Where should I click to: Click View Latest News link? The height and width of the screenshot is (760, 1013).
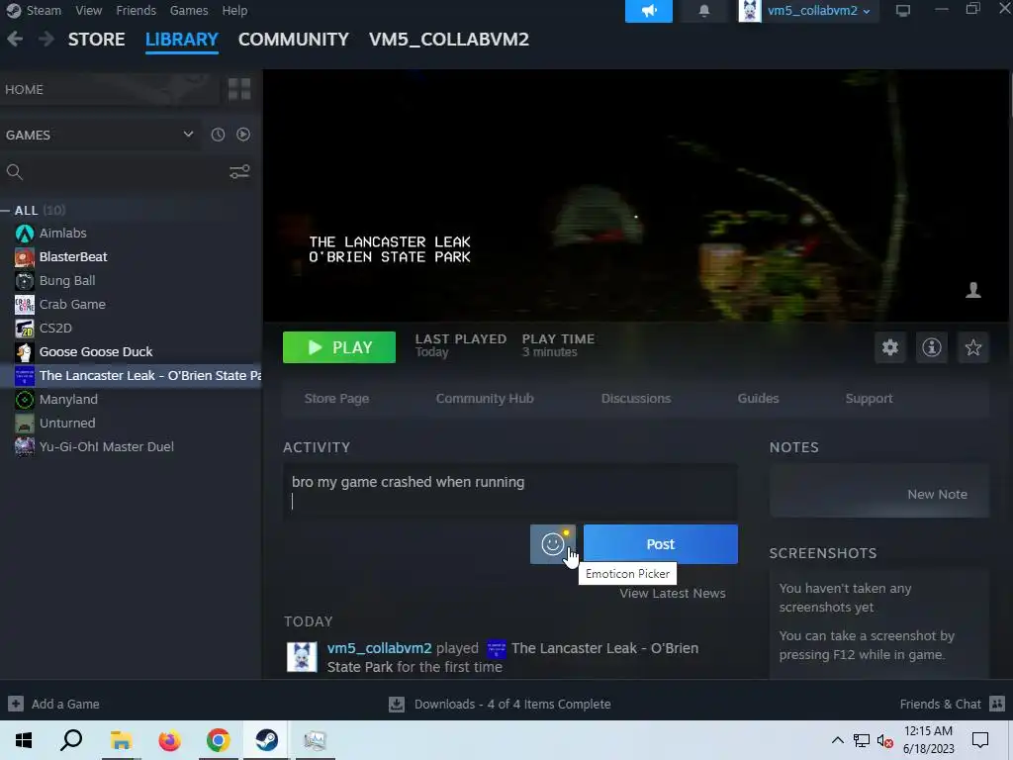pyautogui.click(x=673, y=594)
